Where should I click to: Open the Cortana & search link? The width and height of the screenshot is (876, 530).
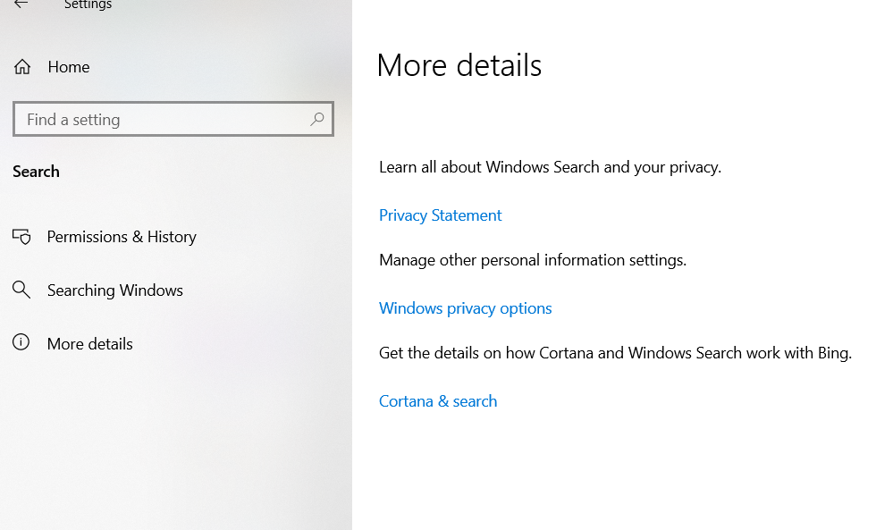pos(438,401)
